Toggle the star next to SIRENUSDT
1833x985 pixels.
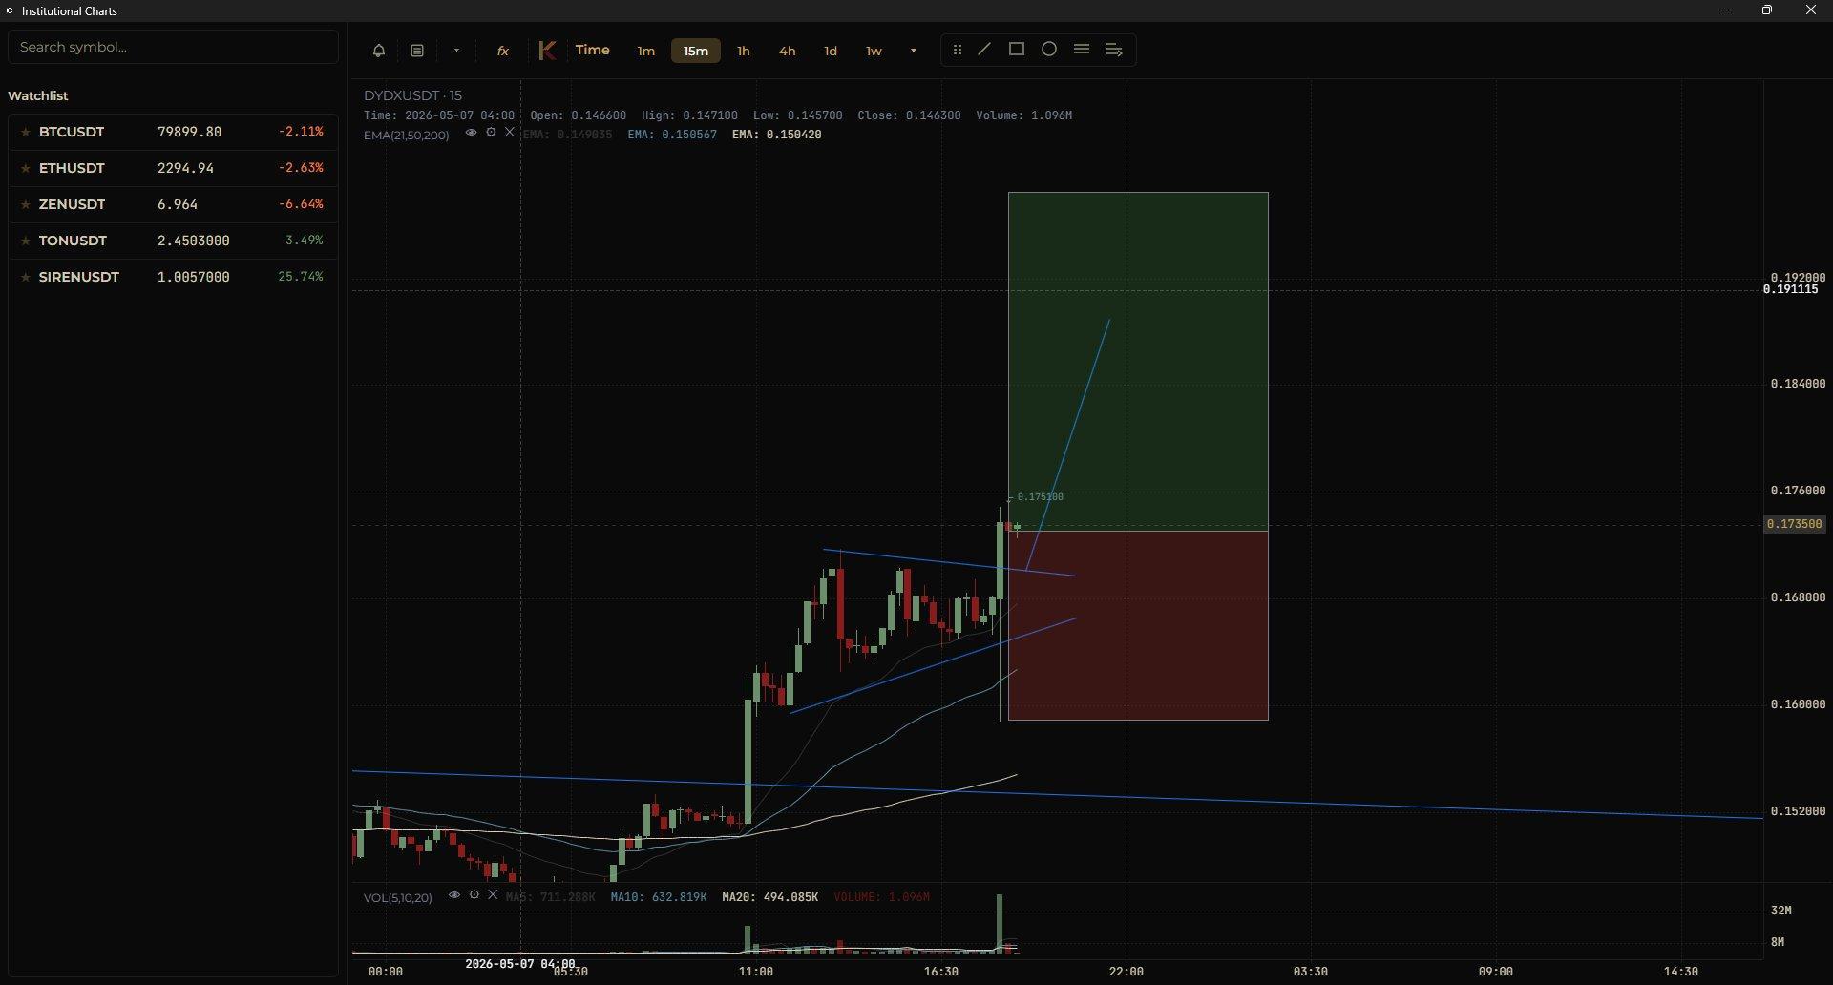[26, 277]
